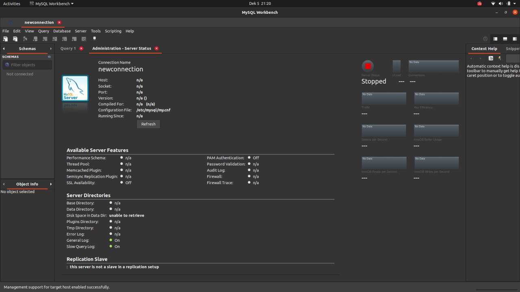The image size is (520, 292).
Task: Toggle the left sidebar panel visibility
Action: [495, 39]
